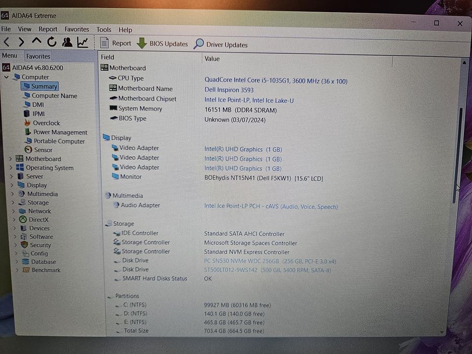Open the PC SN530 NVMe WDC 256GB link
The image size is (472, 354).
270,261
